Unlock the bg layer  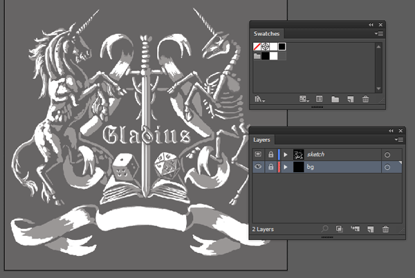pyautogui.click(x=270, y=167)
